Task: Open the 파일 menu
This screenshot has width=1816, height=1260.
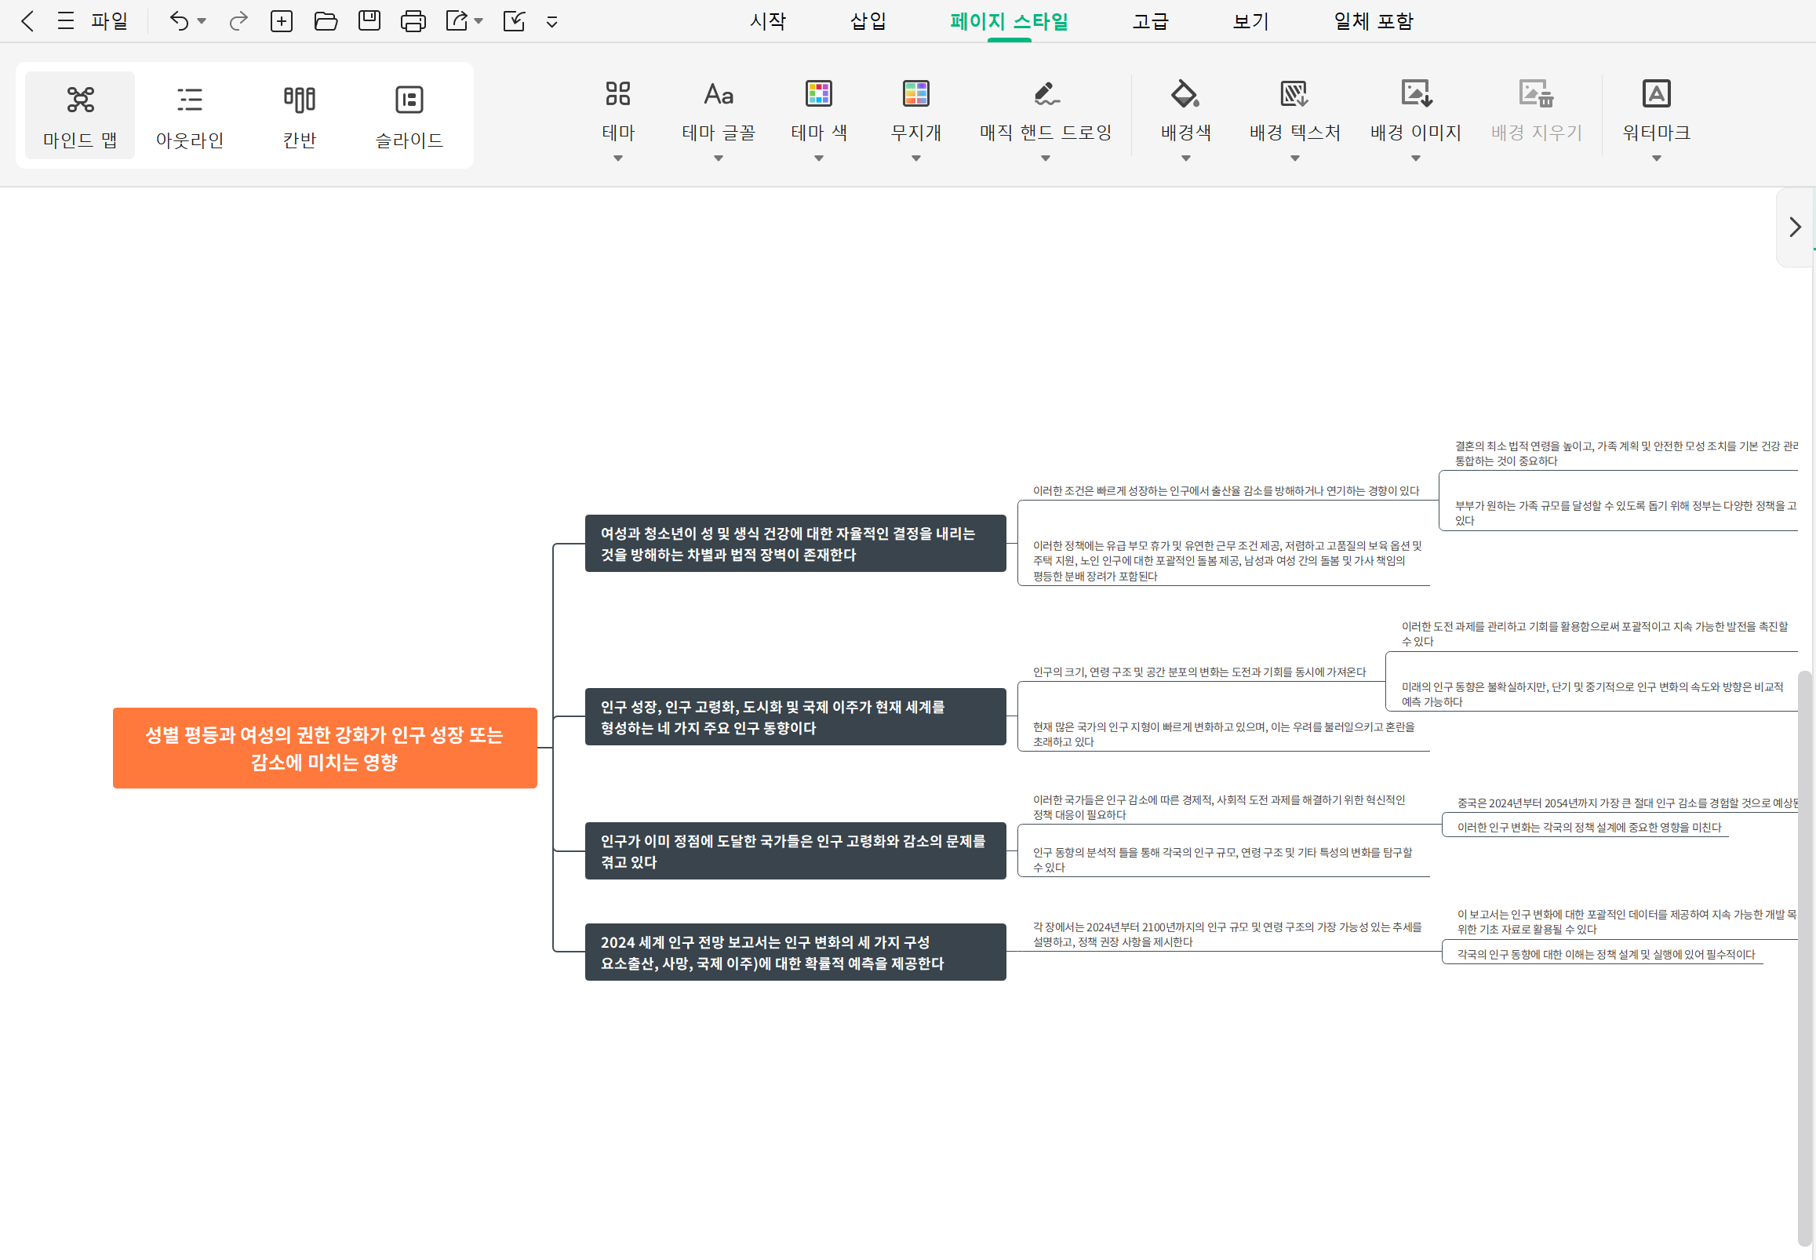Action: (x=109, y=20)
